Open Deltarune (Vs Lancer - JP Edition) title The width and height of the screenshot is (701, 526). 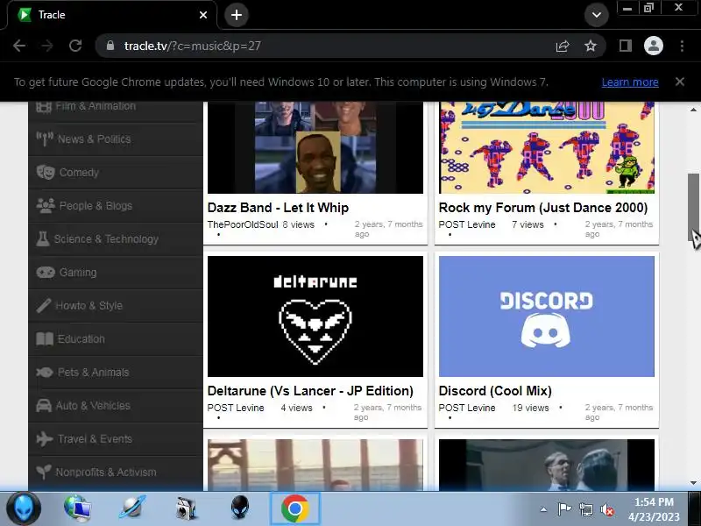click(x=310, y=391)
